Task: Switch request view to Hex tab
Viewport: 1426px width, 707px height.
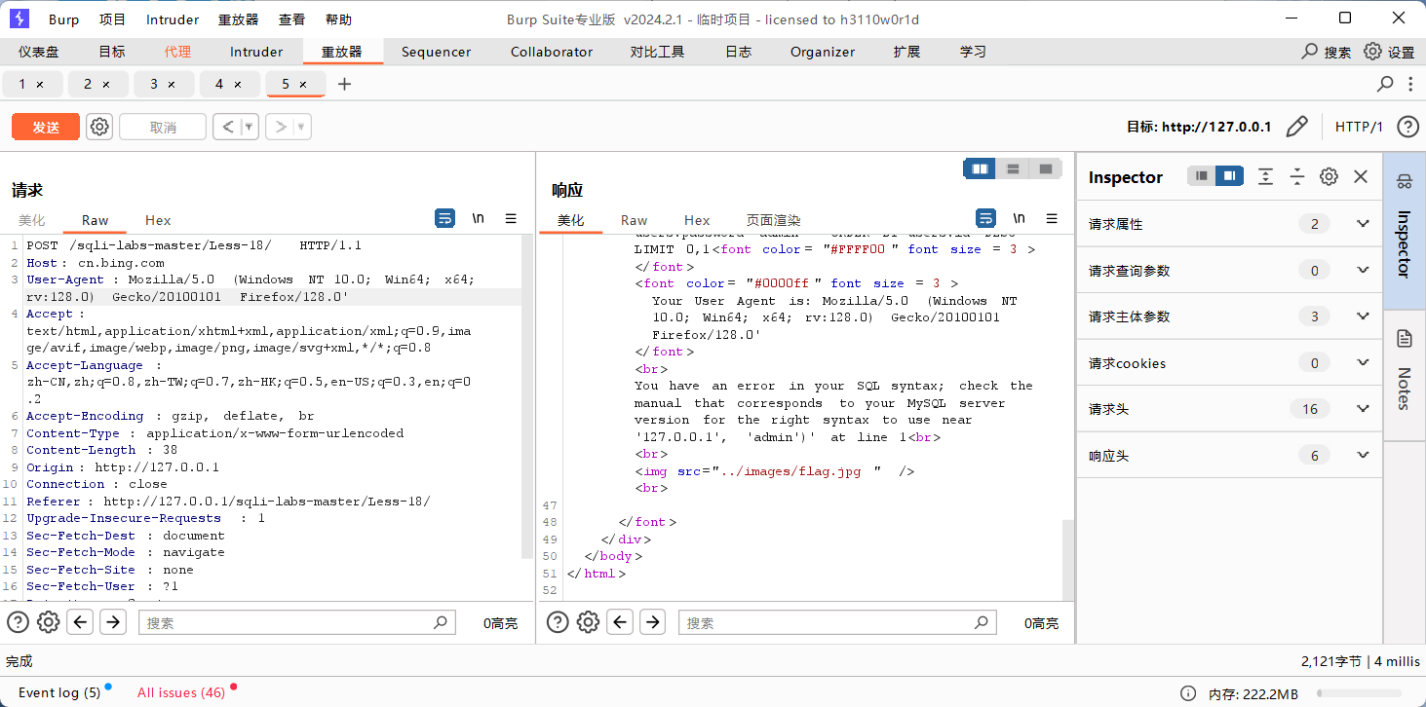Action: tap(158, 220)
